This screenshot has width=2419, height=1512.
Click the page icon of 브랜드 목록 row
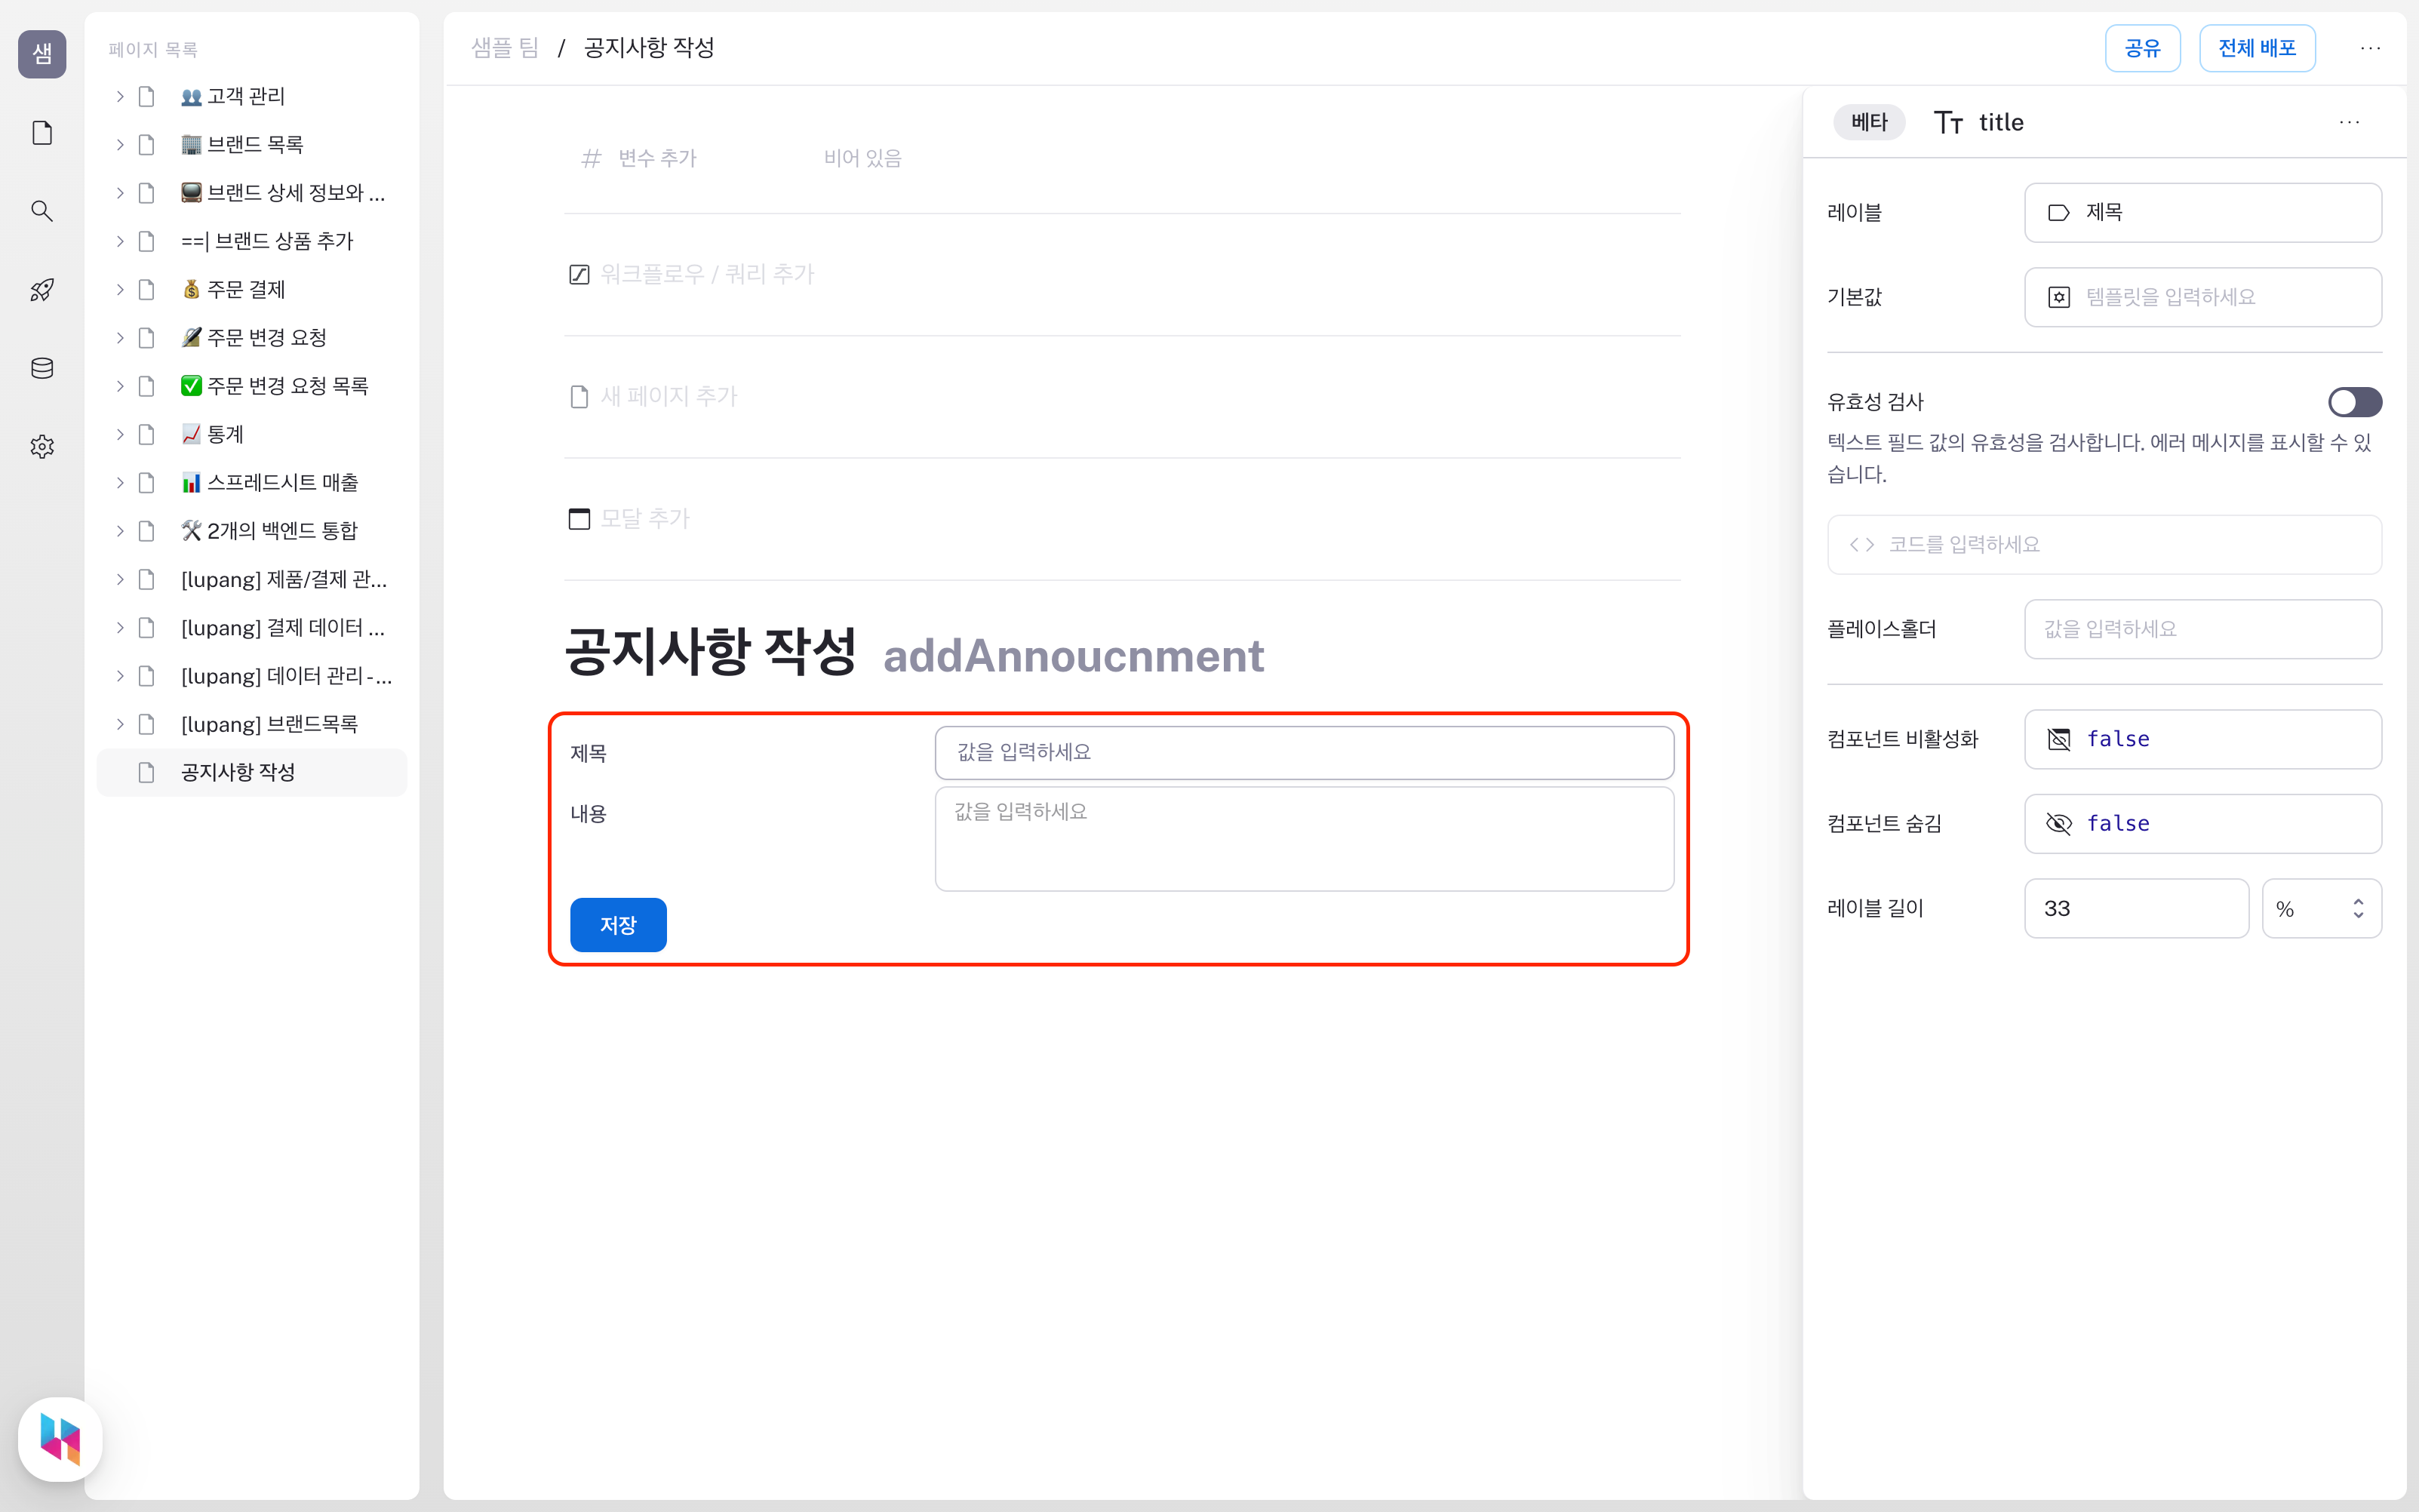tap(146, 144)
